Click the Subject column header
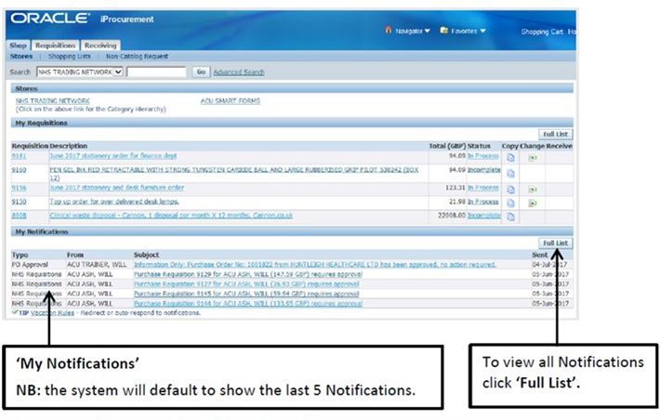Image resolution: width=660 pixels, height=420 pixels. [147, 255]
